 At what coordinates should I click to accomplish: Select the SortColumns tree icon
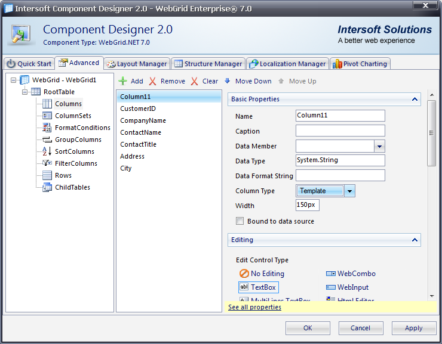click(x=47, y=151)
